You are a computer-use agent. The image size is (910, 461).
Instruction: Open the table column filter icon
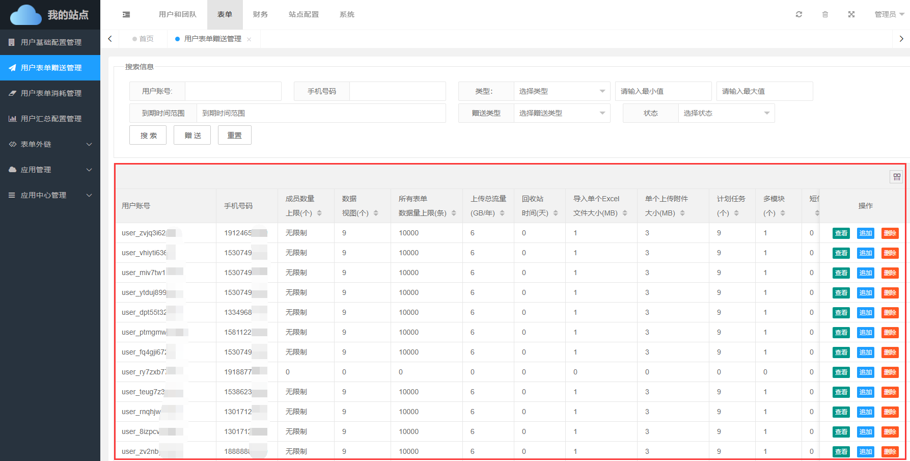tap(896, 177)
